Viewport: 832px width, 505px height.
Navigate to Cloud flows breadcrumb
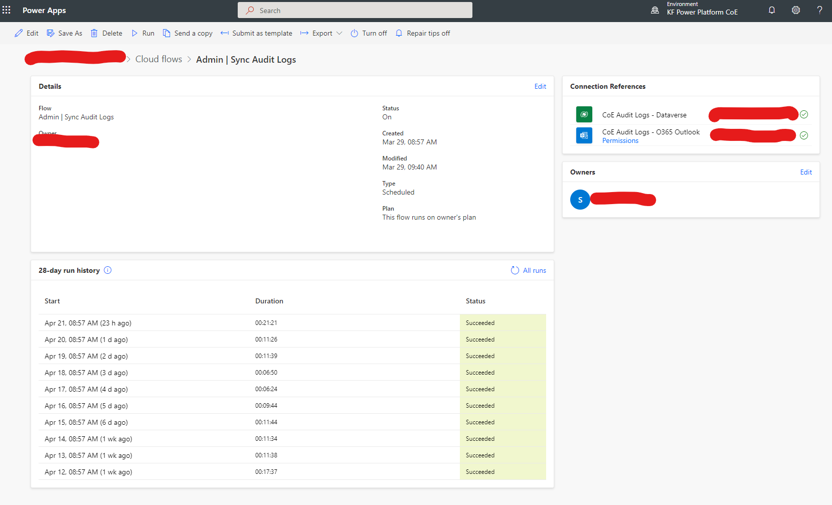(x=158, y=59)
